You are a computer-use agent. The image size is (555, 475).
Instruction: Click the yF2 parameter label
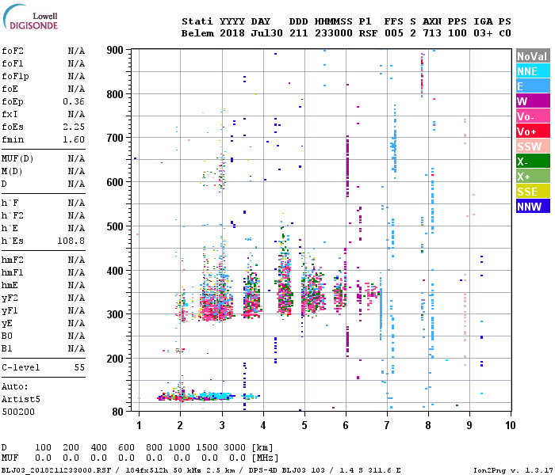pos(10,298)
